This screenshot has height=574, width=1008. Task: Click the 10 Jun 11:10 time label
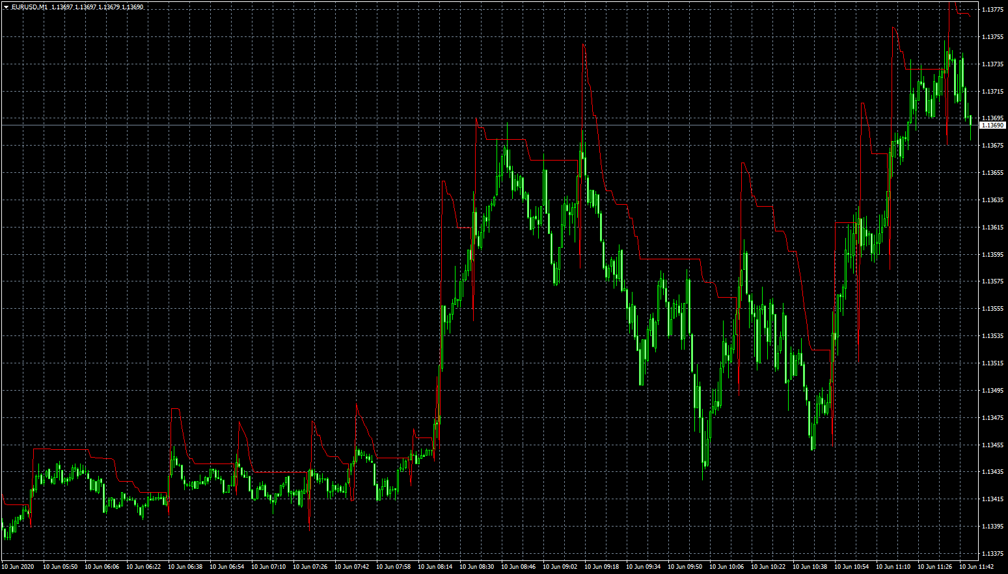(893, 567)
